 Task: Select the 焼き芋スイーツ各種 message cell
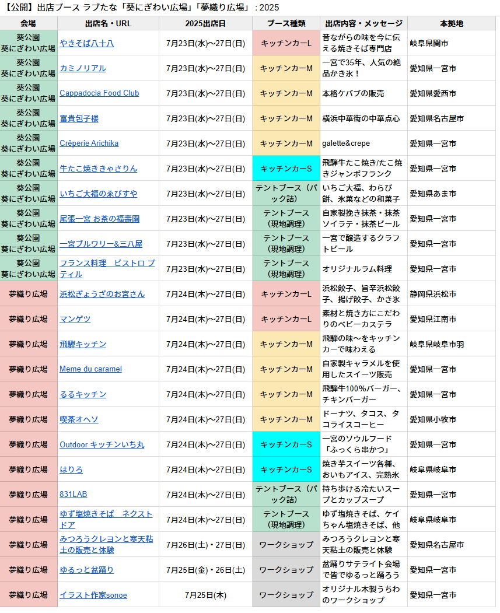(363, 470)
